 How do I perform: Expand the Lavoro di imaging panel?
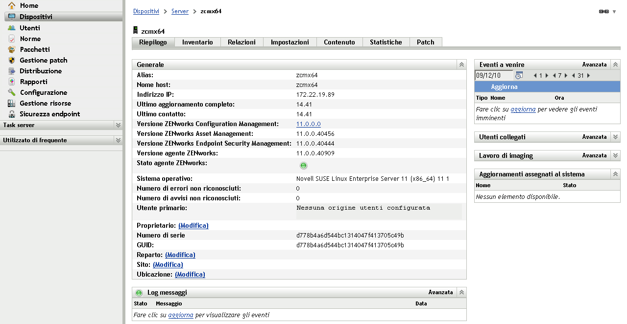(x=616, y=155)
